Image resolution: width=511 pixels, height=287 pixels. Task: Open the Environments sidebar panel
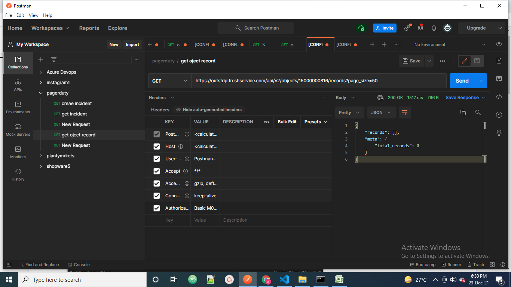18,108
